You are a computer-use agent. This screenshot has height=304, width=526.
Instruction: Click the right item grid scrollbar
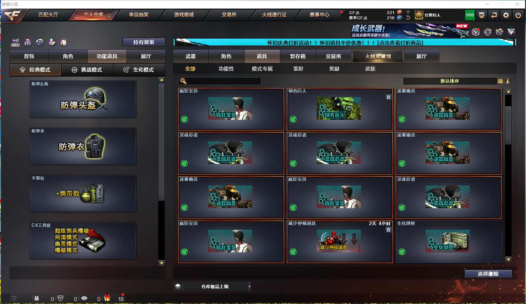tap(508, 175)
